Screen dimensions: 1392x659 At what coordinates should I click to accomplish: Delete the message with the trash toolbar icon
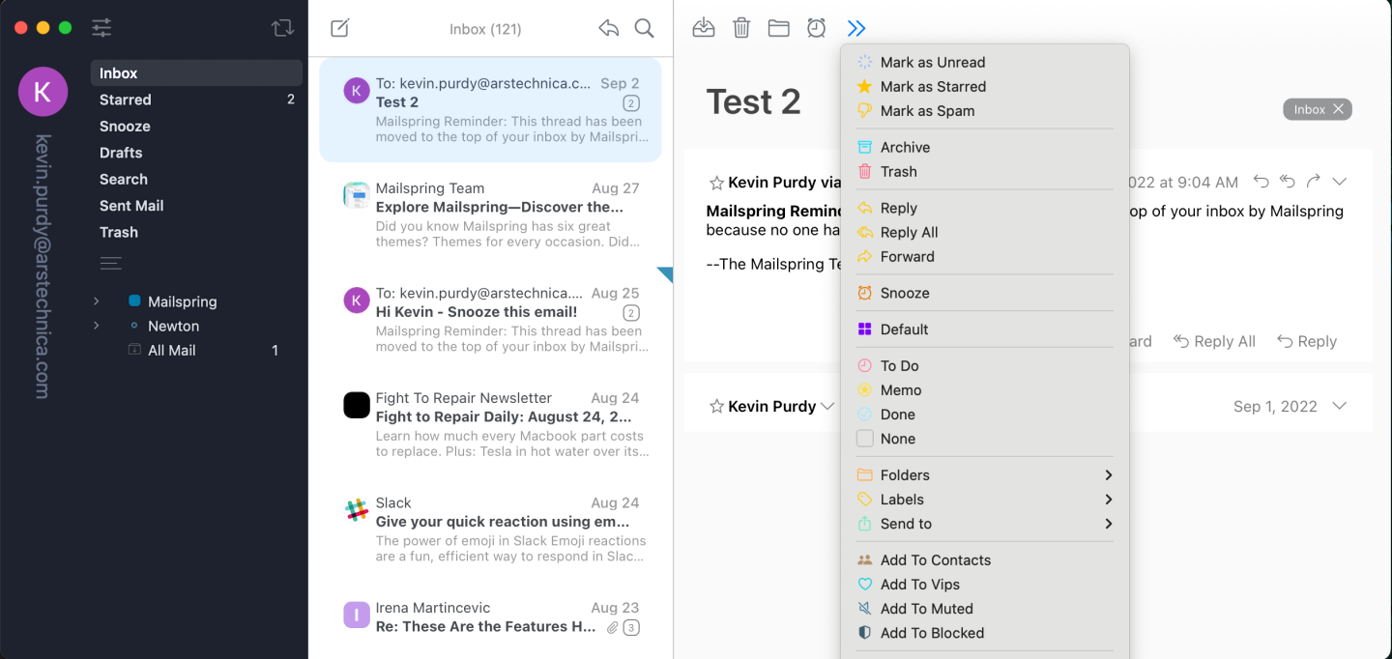coord(740,28)
